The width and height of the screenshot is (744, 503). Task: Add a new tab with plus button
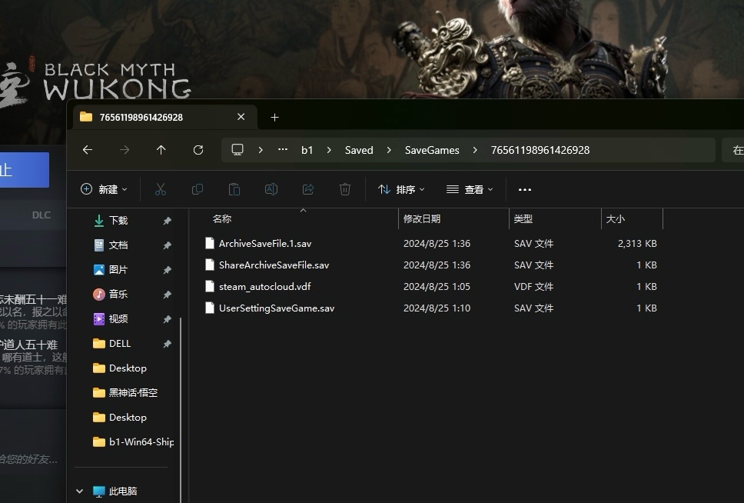(274, 117)
